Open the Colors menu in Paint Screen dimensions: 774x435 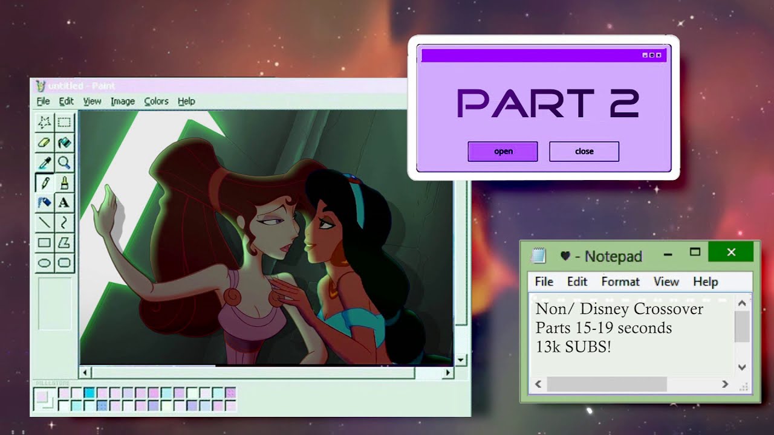(x=156, y=101)
